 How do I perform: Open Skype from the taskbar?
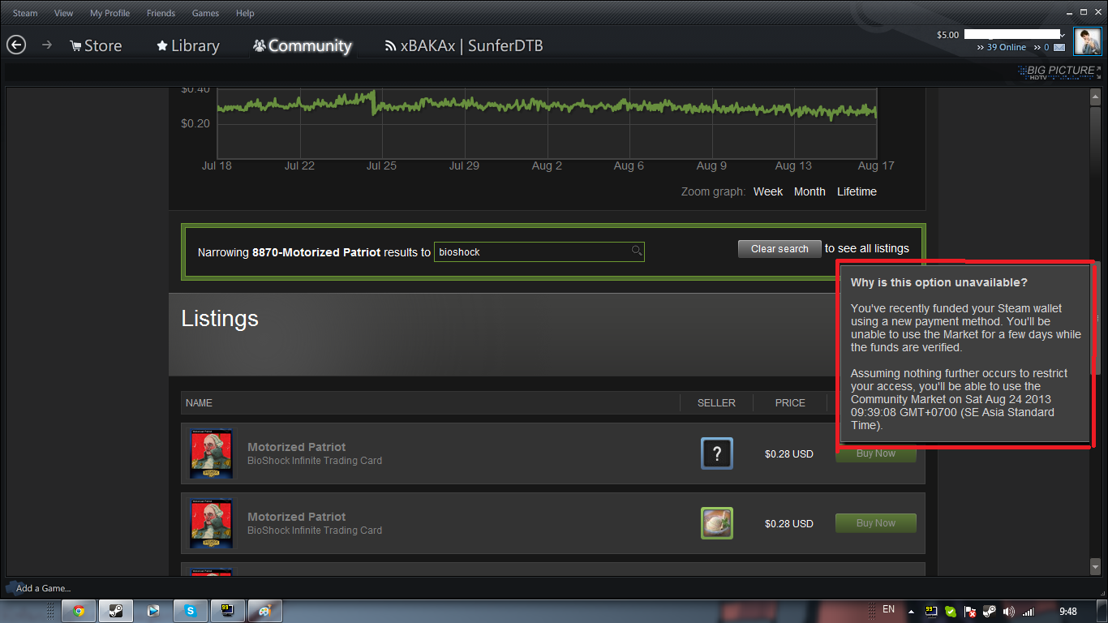coord(191,611)
